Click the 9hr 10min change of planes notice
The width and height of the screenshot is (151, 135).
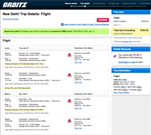pos(24,64)
